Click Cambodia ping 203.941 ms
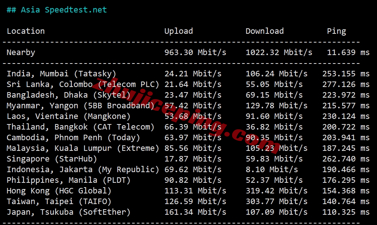The image size is (377, 225). coord(346,138)
